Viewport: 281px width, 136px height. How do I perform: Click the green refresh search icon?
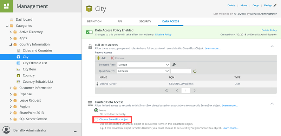[x=195, y=71]
